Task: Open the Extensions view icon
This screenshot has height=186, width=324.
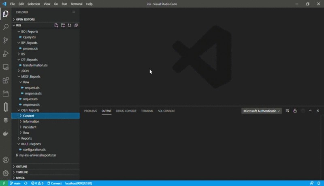Action: pyautogui.click(x=6, y=80)
